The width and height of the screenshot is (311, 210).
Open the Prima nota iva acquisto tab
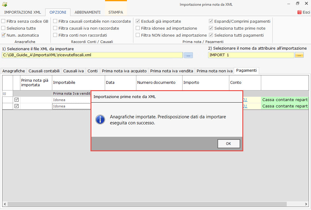click(124, 71)
